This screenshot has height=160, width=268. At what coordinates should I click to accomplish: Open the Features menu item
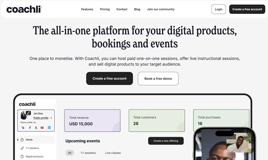87,9
